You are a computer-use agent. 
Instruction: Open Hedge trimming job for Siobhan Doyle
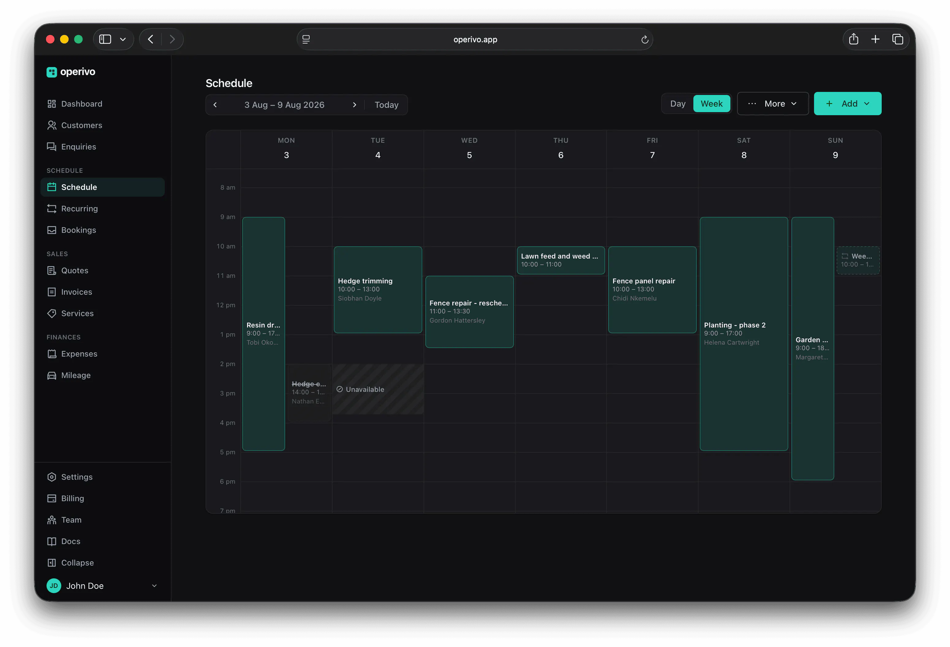(378, 289)
